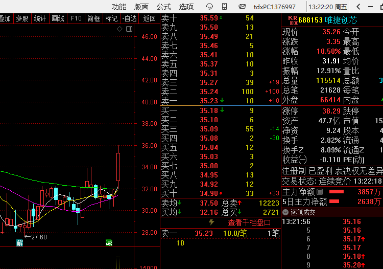
Task: Click 卖均 value 37.50
Action: coord(209,203)
